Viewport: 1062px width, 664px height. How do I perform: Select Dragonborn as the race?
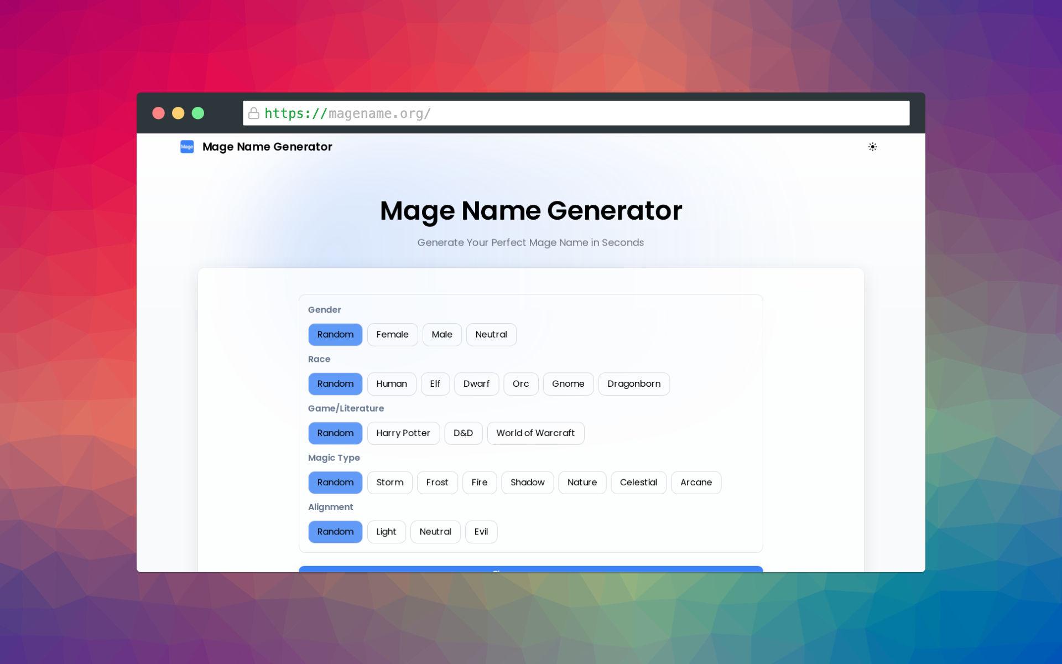(633, 384)
